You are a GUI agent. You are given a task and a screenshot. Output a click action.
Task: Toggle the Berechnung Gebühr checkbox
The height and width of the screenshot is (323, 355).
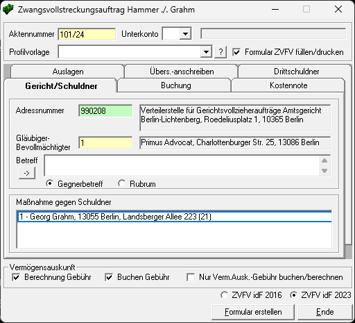[x=16, y=277]
